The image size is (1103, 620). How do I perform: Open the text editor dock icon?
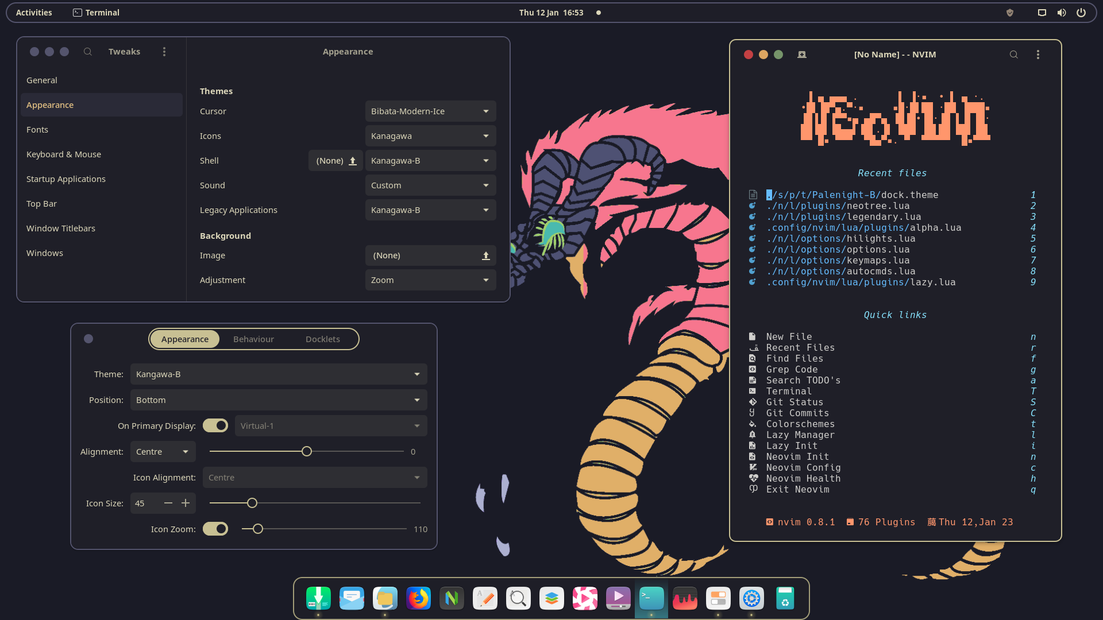tap(485, 598)
